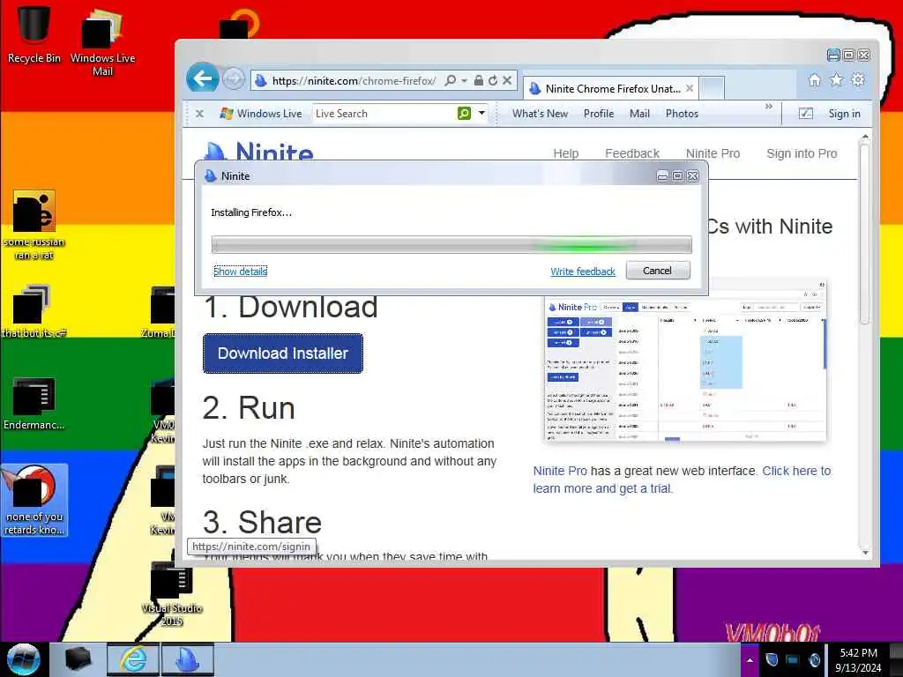Click the address bar URL field
903x677 pixels.
tap(354, 80)
